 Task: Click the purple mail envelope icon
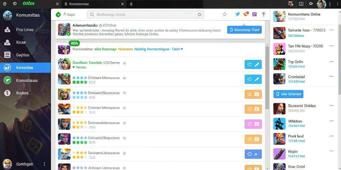point(254,14)
